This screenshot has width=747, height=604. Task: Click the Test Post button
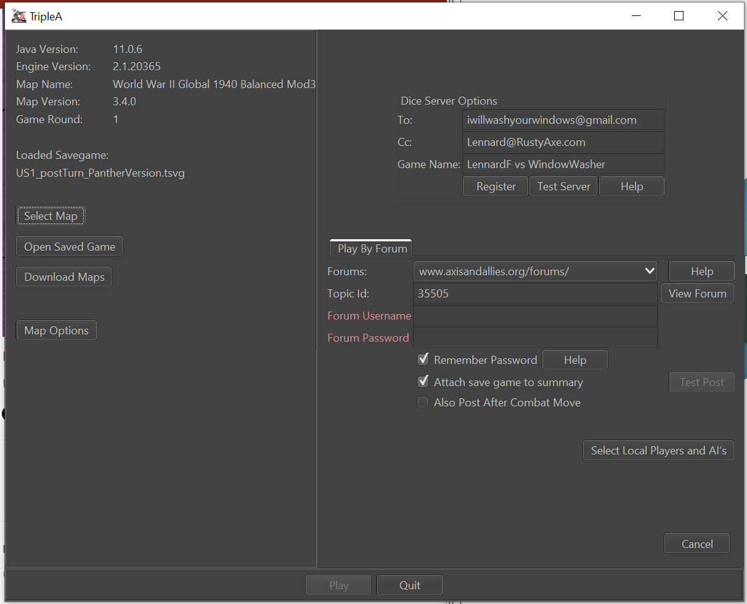pyautogui.click(x=701, y=382)
